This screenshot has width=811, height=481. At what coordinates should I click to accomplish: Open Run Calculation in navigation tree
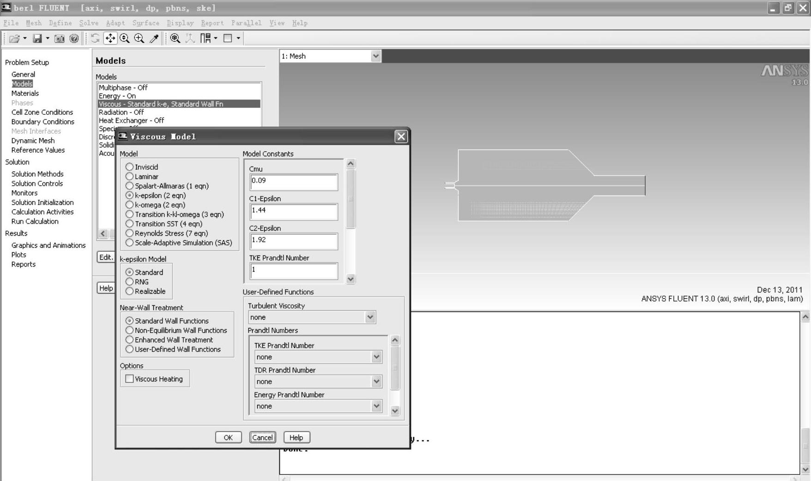(35, 221)
